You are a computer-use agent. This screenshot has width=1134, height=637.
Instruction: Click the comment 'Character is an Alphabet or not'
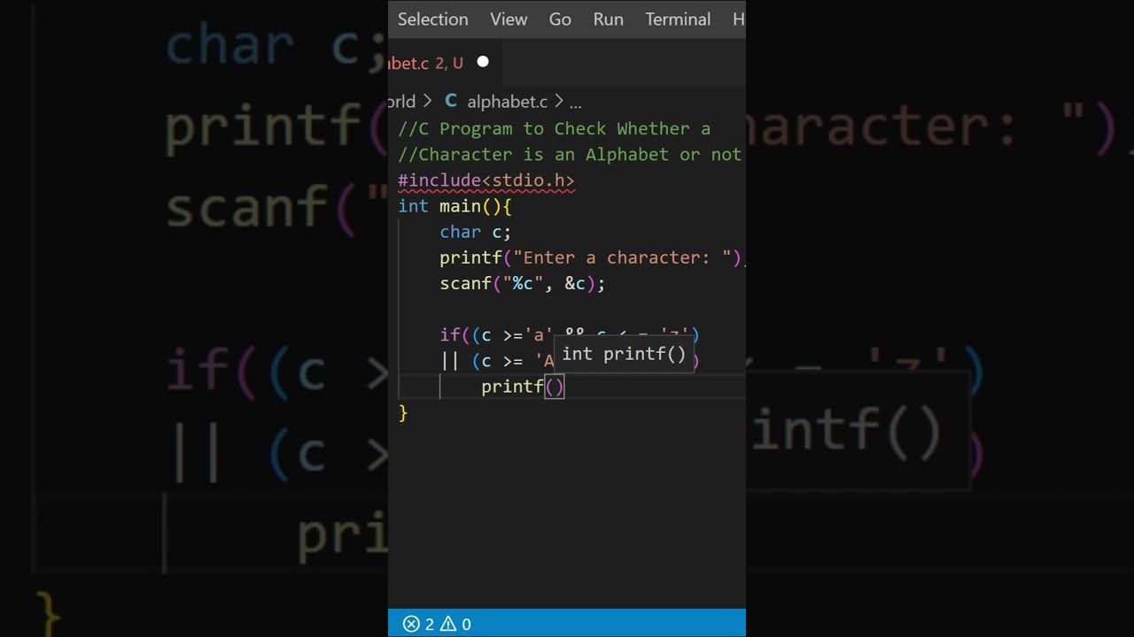[x=570, y=155]
